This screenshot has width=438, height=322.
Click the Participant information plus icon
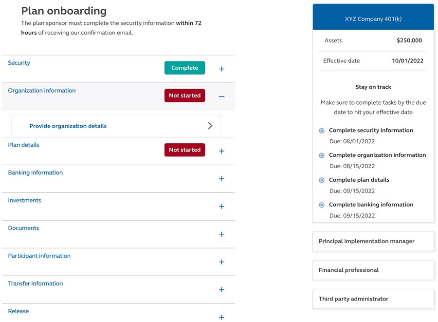tap(221, 262)
